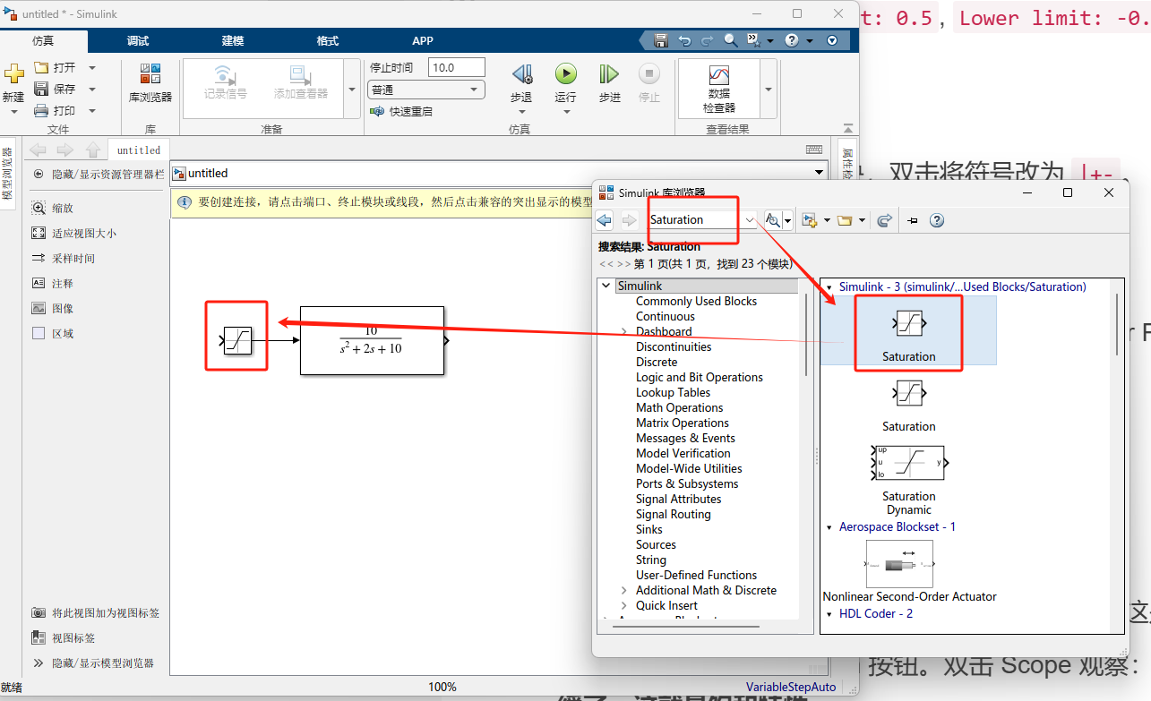Screen dimensions: 1151x701
Task: Click the 步进 step forward button
Action: pos(609,83)
